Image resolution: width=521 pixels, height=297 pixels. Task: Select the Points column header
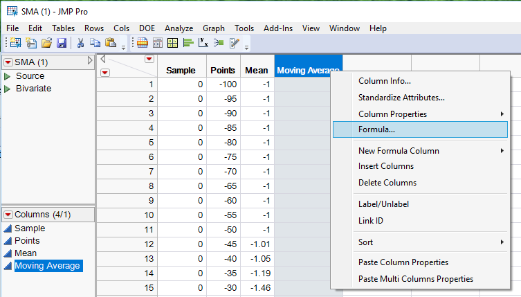(x=223, y=66)
